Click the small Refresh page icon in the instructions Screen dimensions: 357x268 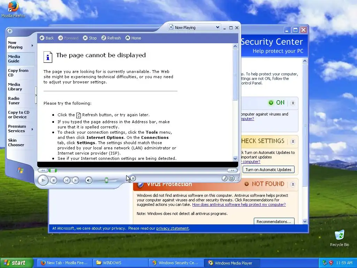click(x=78, y=115)
